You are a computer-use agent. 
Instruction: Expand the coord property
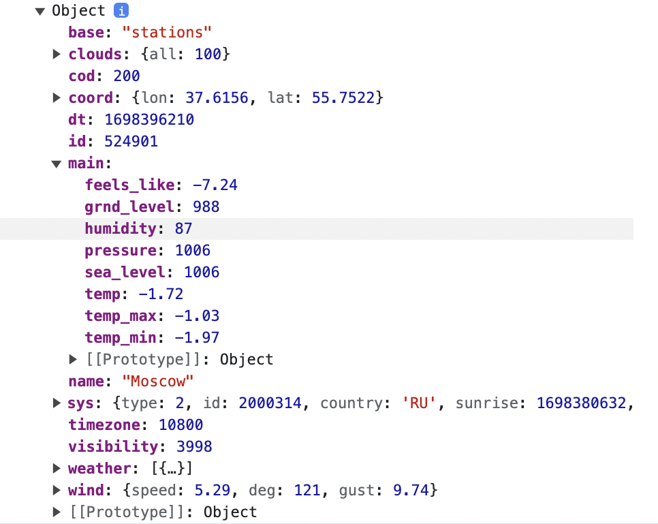[x=57, y=97]
